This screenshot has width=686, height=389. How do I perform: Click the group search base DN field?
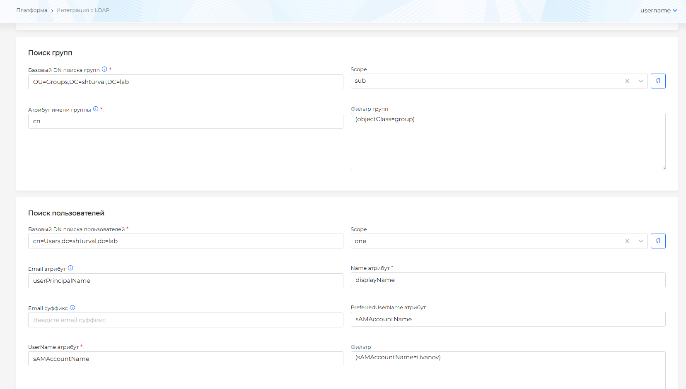[x=186, y=82]
